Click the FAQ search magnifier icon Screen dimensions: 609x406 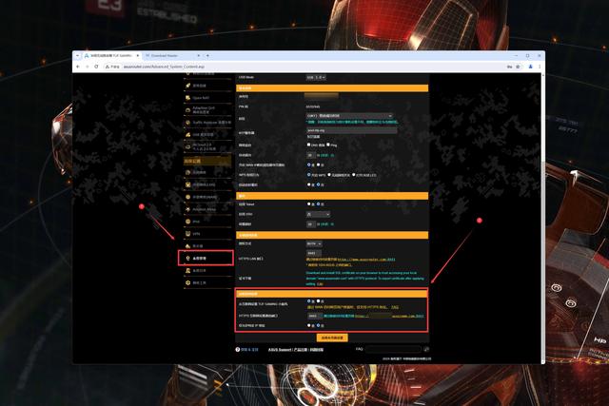tap(426, 349)
